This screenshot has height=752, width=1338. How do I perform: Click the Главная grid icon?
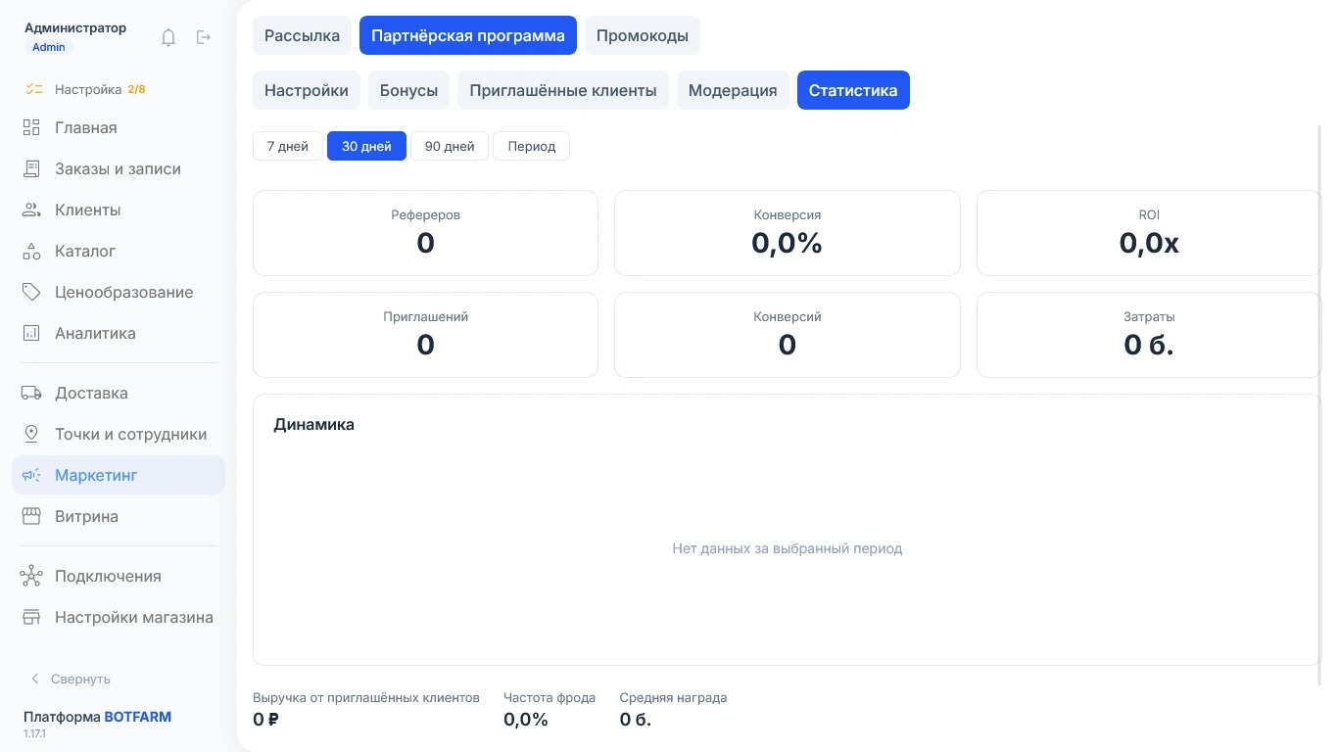click(x=31, y=127)
